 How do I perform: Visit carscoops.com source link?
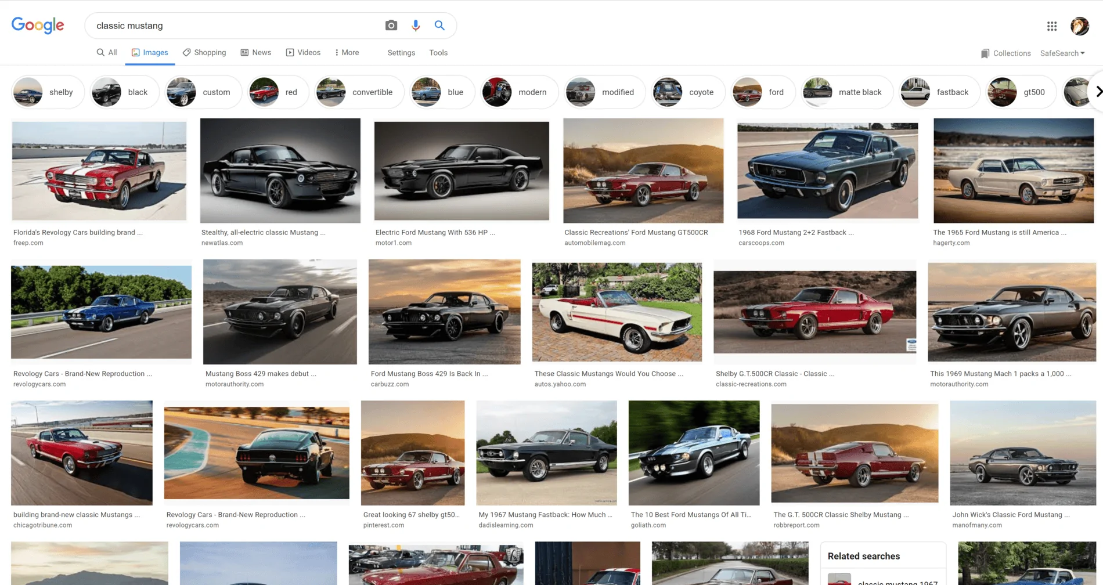[762, 243]
